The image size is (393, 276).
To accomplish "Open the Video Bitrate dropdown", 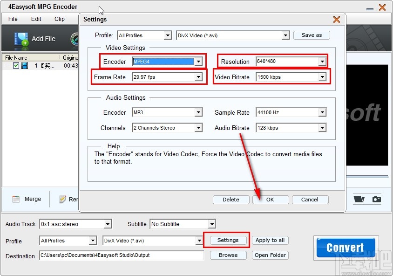I will (322, 77).
